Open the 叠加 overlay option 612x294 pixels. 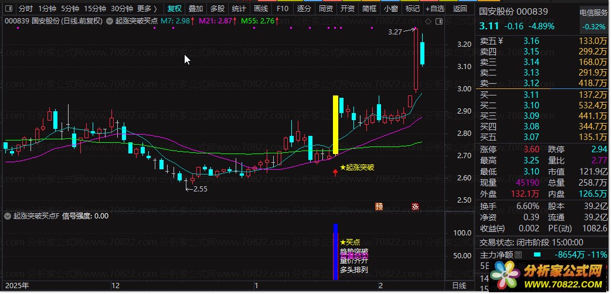tap(196, 8)
